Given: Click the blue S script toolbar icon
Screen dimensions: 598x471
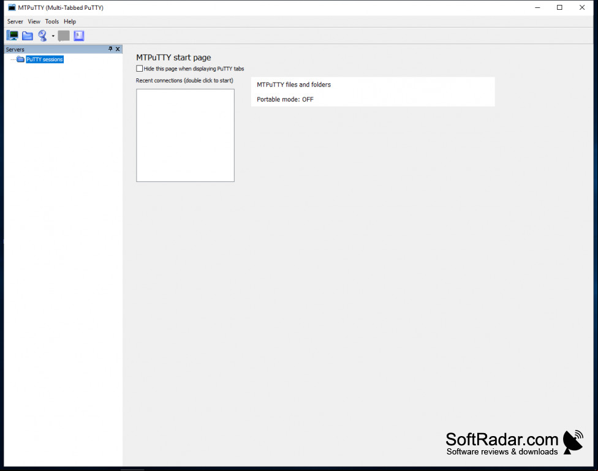Looking at the screenshot, I should pos(79,36).
